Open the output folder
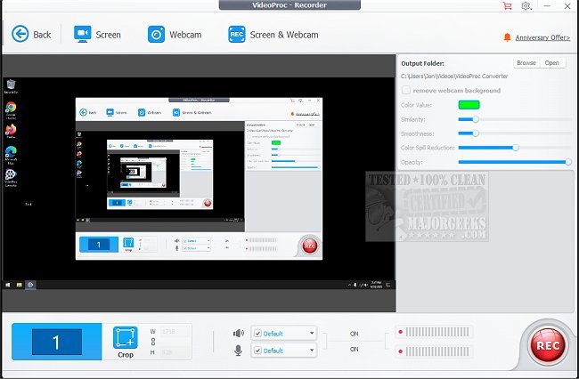 [551, 62]
